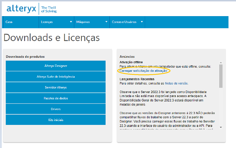Open Kits iniciais downloads

tap(56, 120)
